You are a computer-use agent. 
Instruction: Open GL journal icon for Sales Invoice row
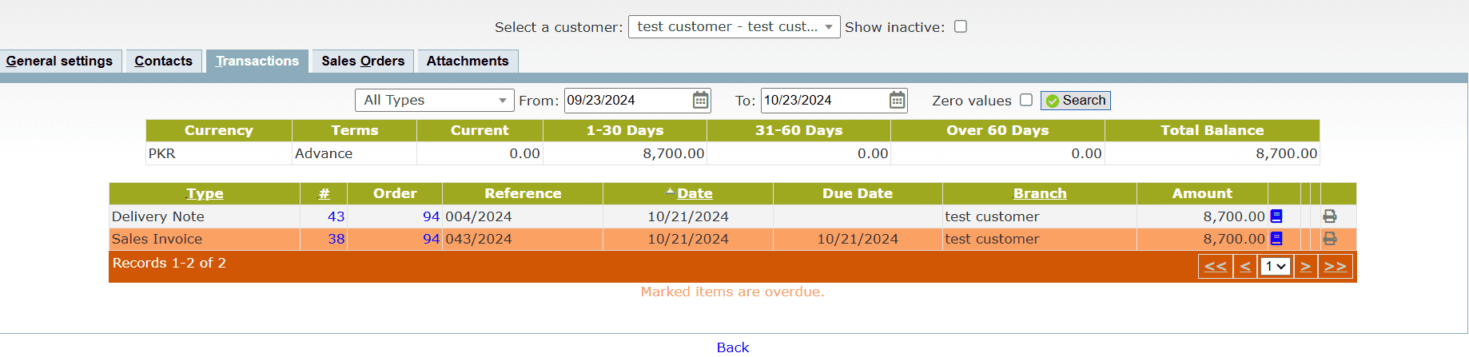pyautogui.click(x=1276, y=239)
